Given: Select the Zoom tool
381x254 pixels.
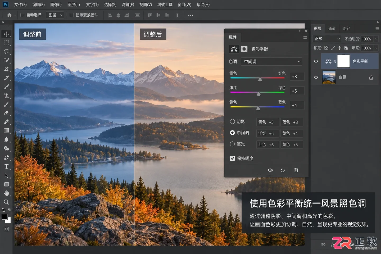Looking at the screenshot, I should pyautogui.click(x=6, y=202).
